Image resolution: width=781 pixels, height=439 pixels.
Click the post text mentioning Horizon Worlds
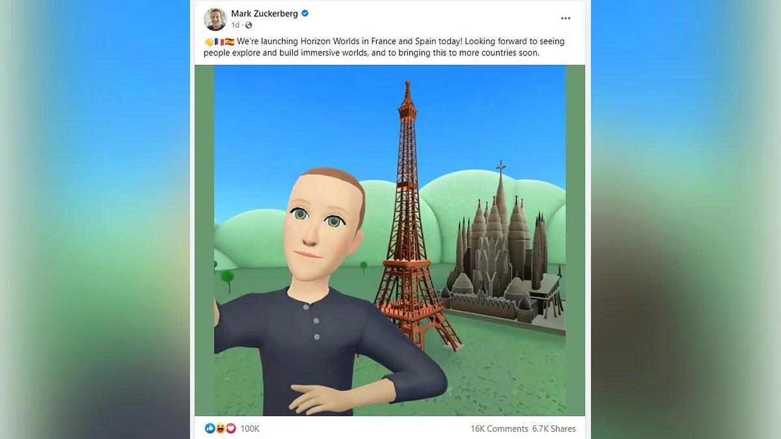click(384, 47)
